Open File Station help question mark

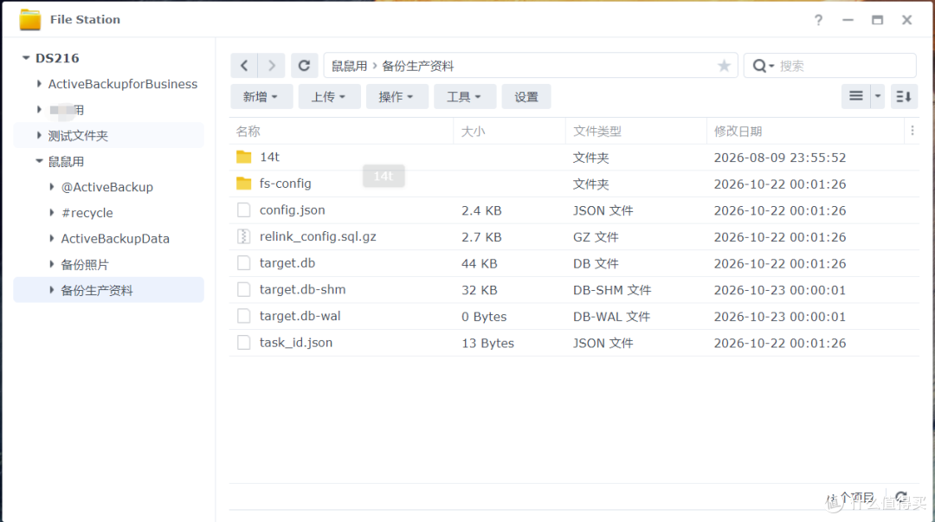819,20
